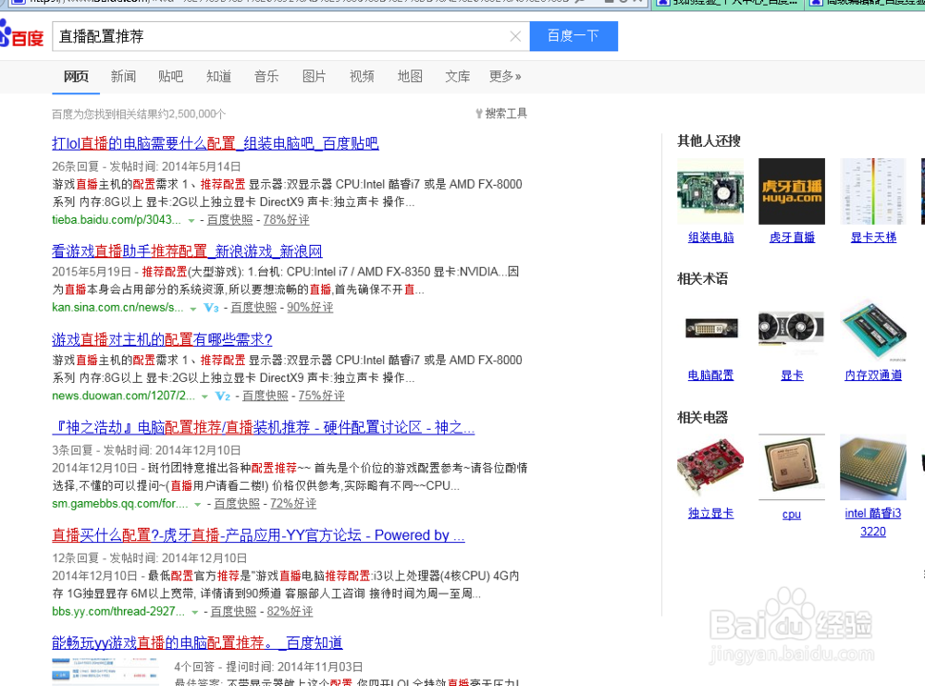Click the 内存双通道 RAM thumbnail
Viewport: 925px width, 686px height.
[873, 328]
